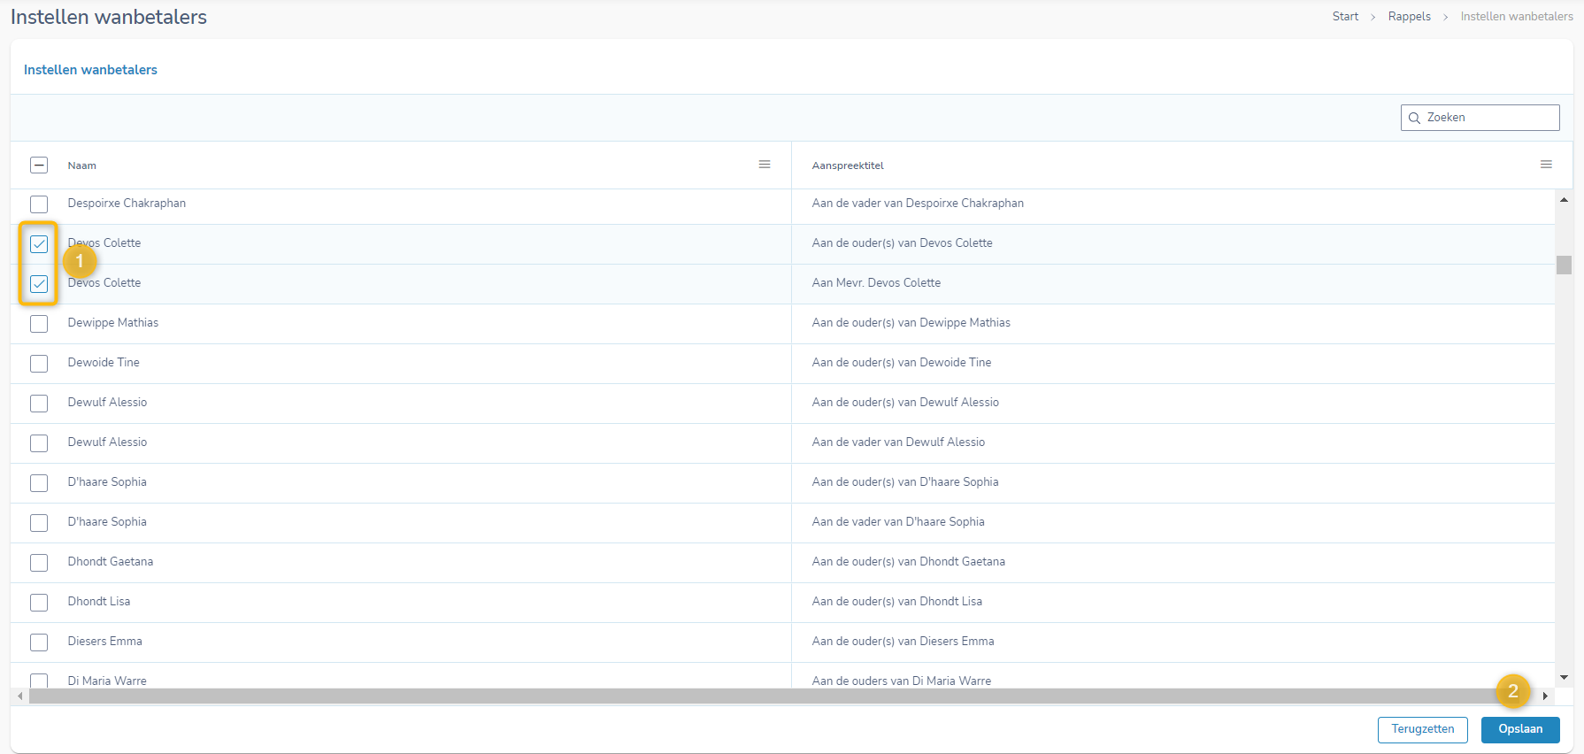Uncheck the Aan Mevr. Devos Colette row checkbox
Viewport: 1584px width, 754px height.
click(x=39, y=284)
